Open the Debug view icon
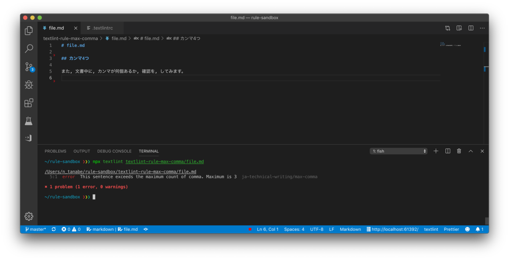 [29, 85]
